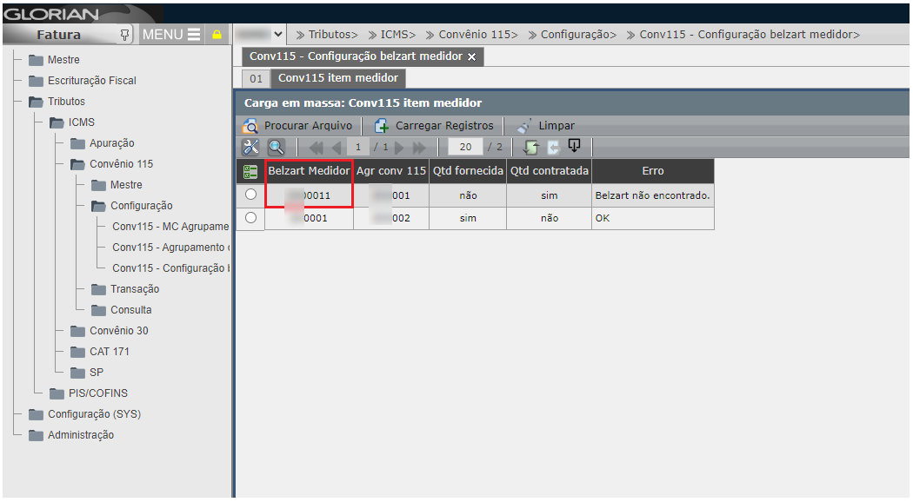Switch to the Conv115 item medidor tab

pyautogui.click(x=337, y=78)
